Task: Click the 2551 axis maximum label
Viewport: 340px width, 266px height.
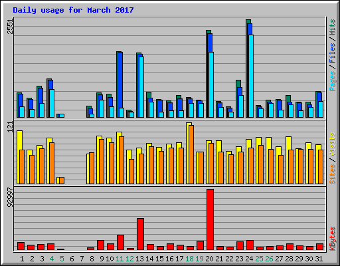Action: pyautogui.click(x=10, y=27)
